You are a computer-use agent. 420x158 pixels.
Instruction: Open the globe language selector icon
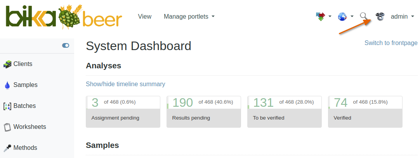point(342,17)
